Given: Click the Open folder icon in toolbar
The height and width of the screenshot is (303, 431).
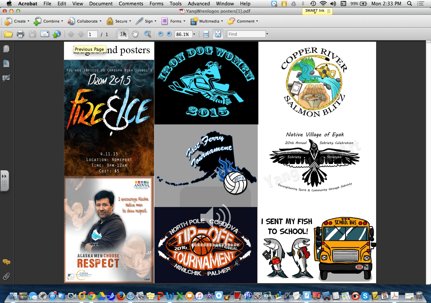Looking at the screenshot, I should [8, 34].
